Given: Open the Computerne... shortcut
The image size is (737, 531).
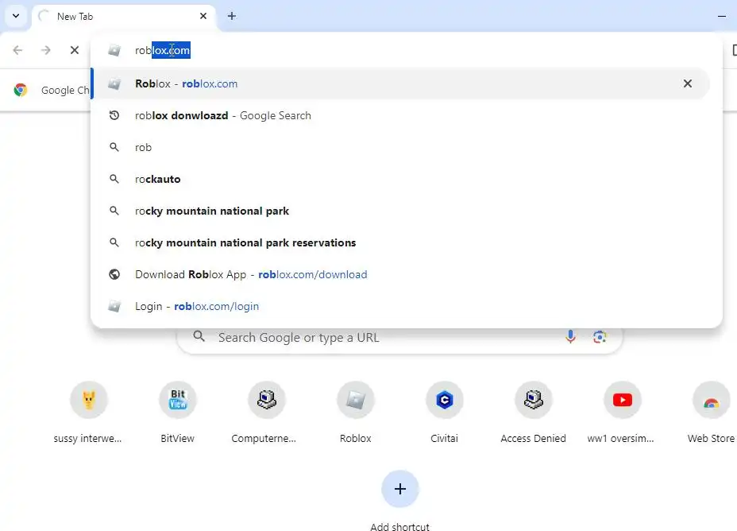Looking at the screenshot, I should (x=267, y=413).
